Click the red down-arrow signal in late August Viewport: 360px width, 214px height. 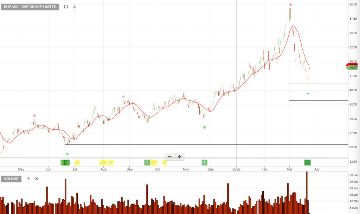[123, 96]
